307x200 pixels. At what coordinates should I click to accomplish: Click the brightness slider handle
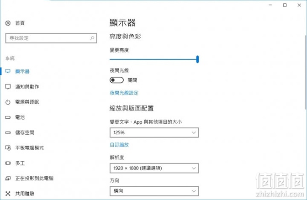pyautogui.click(x=197, y=59)
